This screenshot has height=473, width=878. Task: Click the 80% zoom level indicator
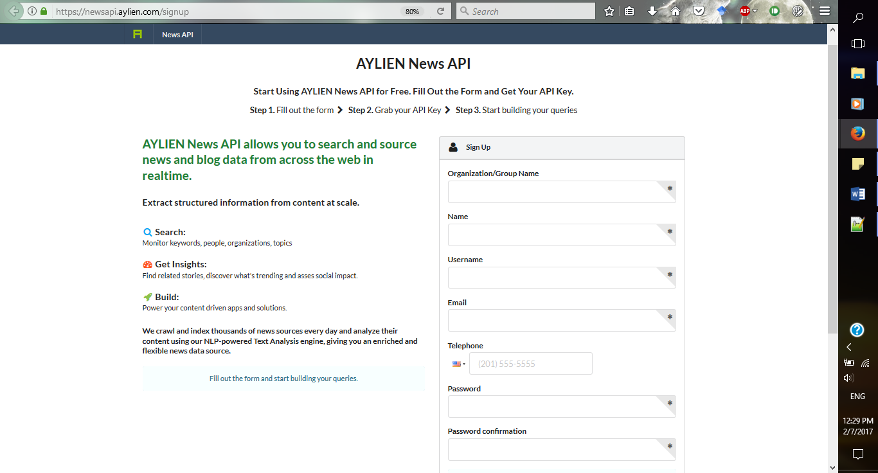[x=412, y=12]
